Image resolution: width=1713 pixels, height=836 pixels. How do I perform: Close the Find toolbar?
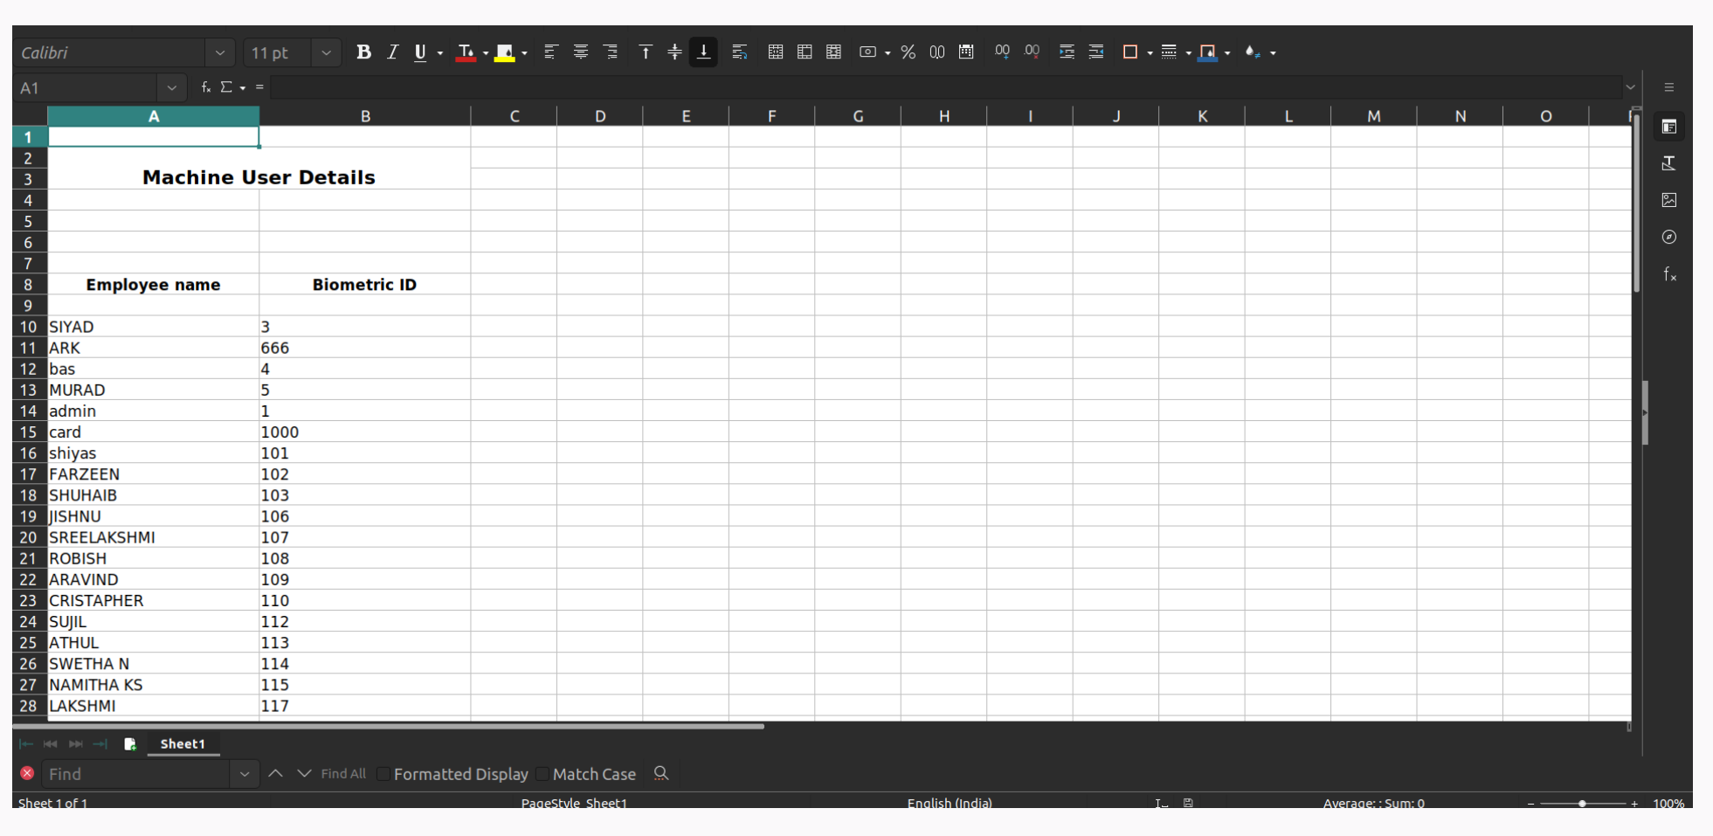click(x=27, y=773)
